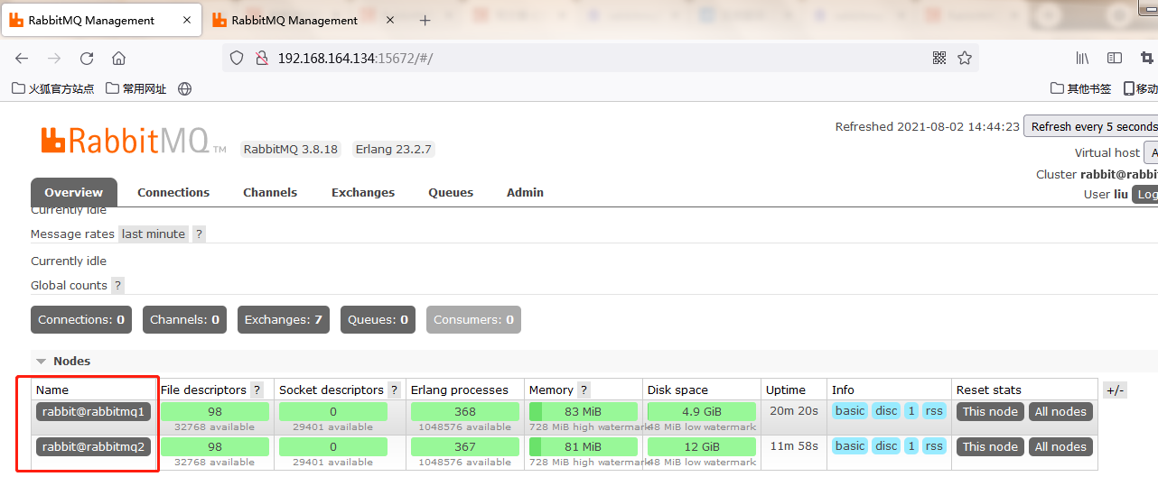Click the browser forward arrow

pos(54,58)
